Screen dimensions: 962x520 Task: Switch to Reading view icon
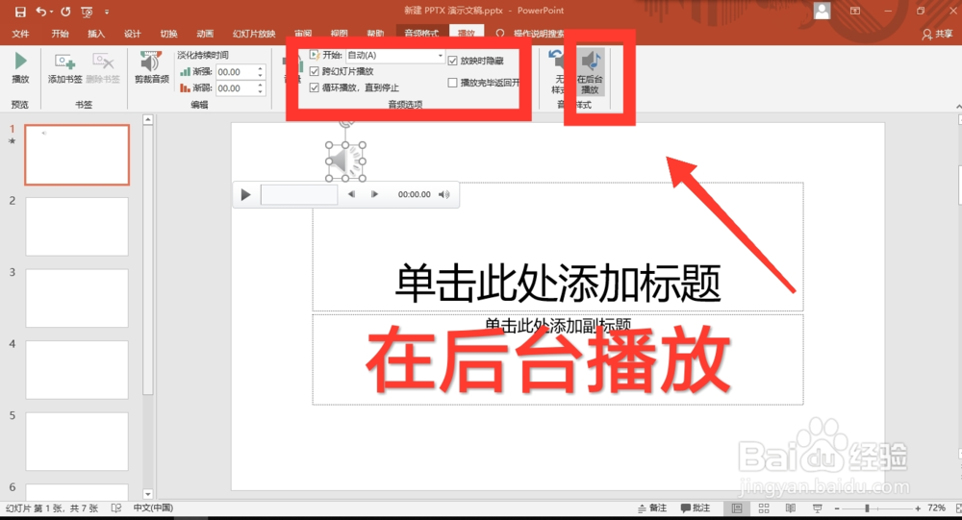pos(791,508)
